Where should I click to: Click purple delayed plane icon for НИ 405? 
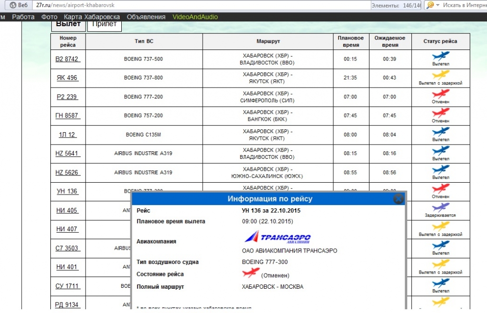(440, 207)
